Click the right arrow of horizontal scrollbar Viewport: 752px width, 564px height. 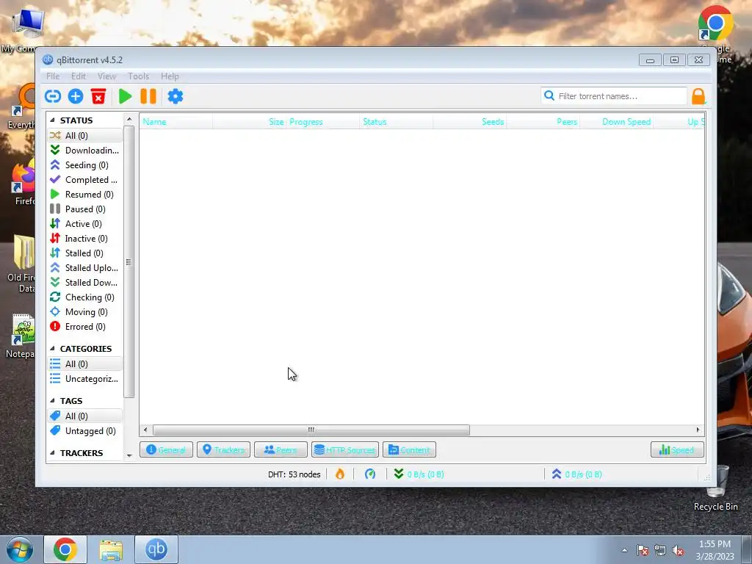click(x=698, y=430)
